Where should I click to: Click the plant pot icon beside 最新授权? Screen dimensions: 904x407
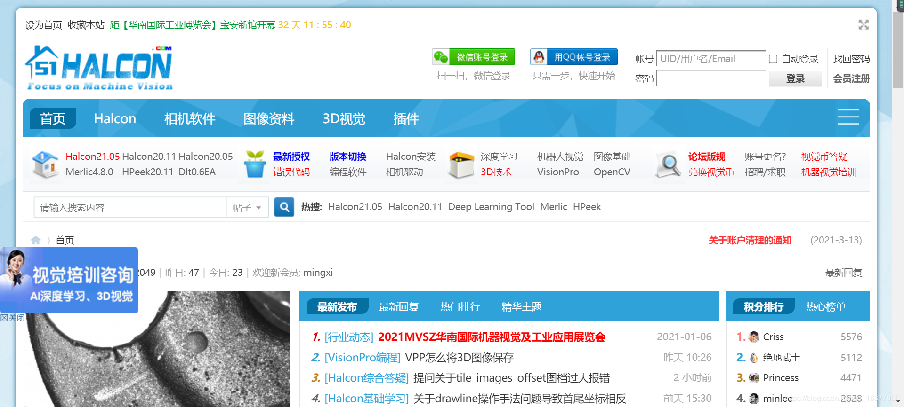click(255, 164)
